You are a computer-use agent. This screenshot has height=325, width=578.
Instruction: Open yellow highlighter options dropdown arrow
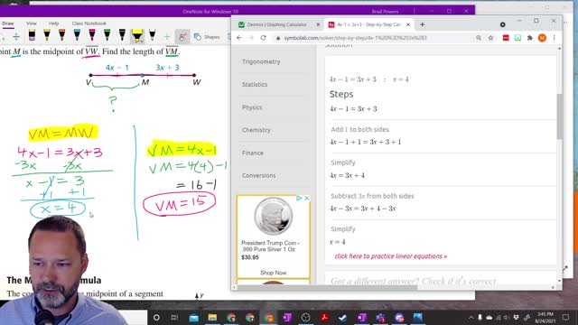pos(141,42)
